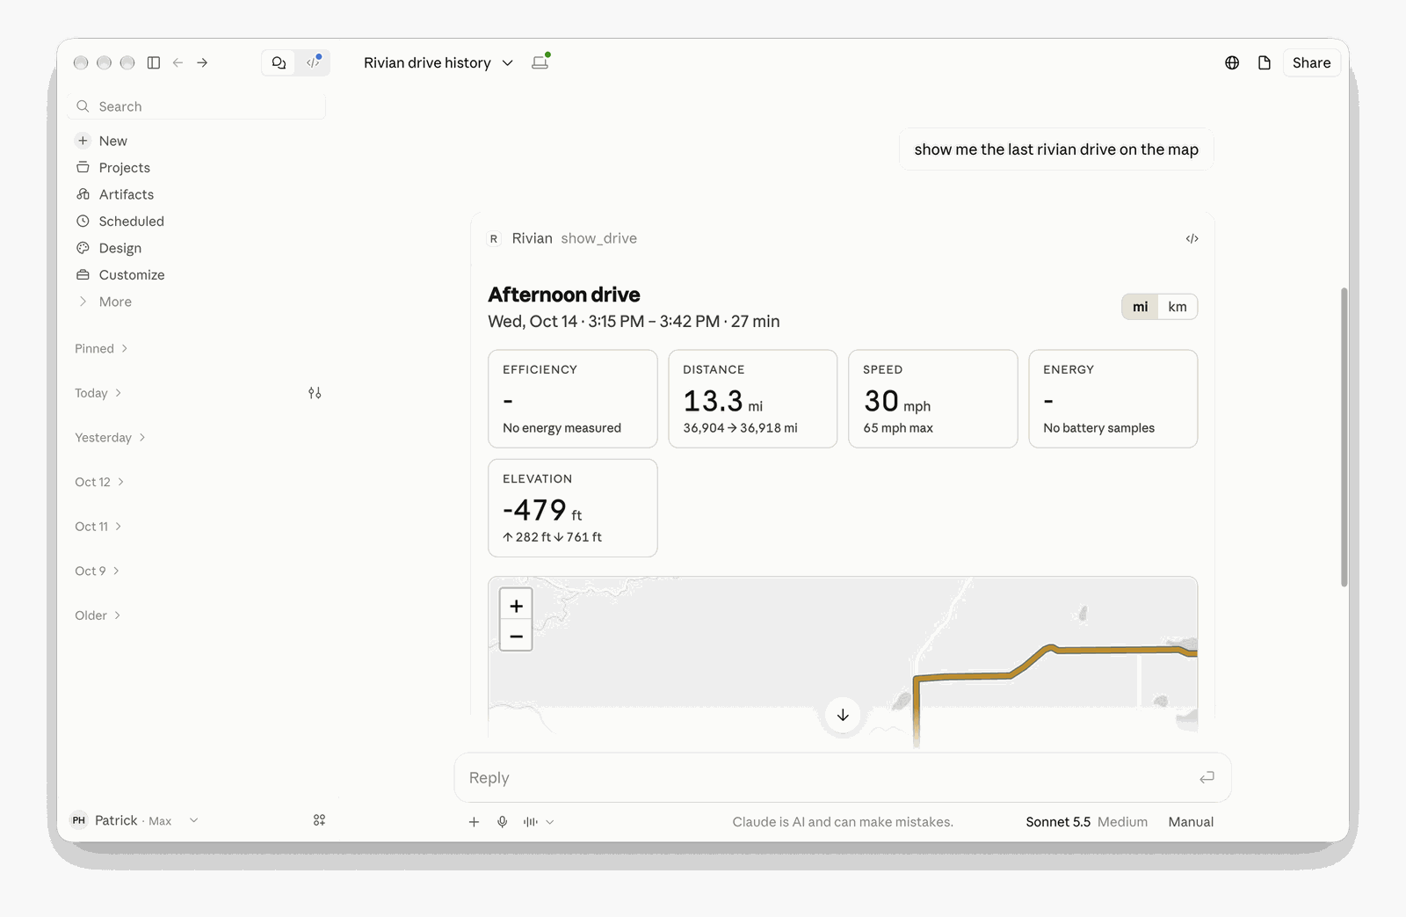This screenshot has height=917, width=1406.
Task: Expand the Older section
Action: (98, 615)
